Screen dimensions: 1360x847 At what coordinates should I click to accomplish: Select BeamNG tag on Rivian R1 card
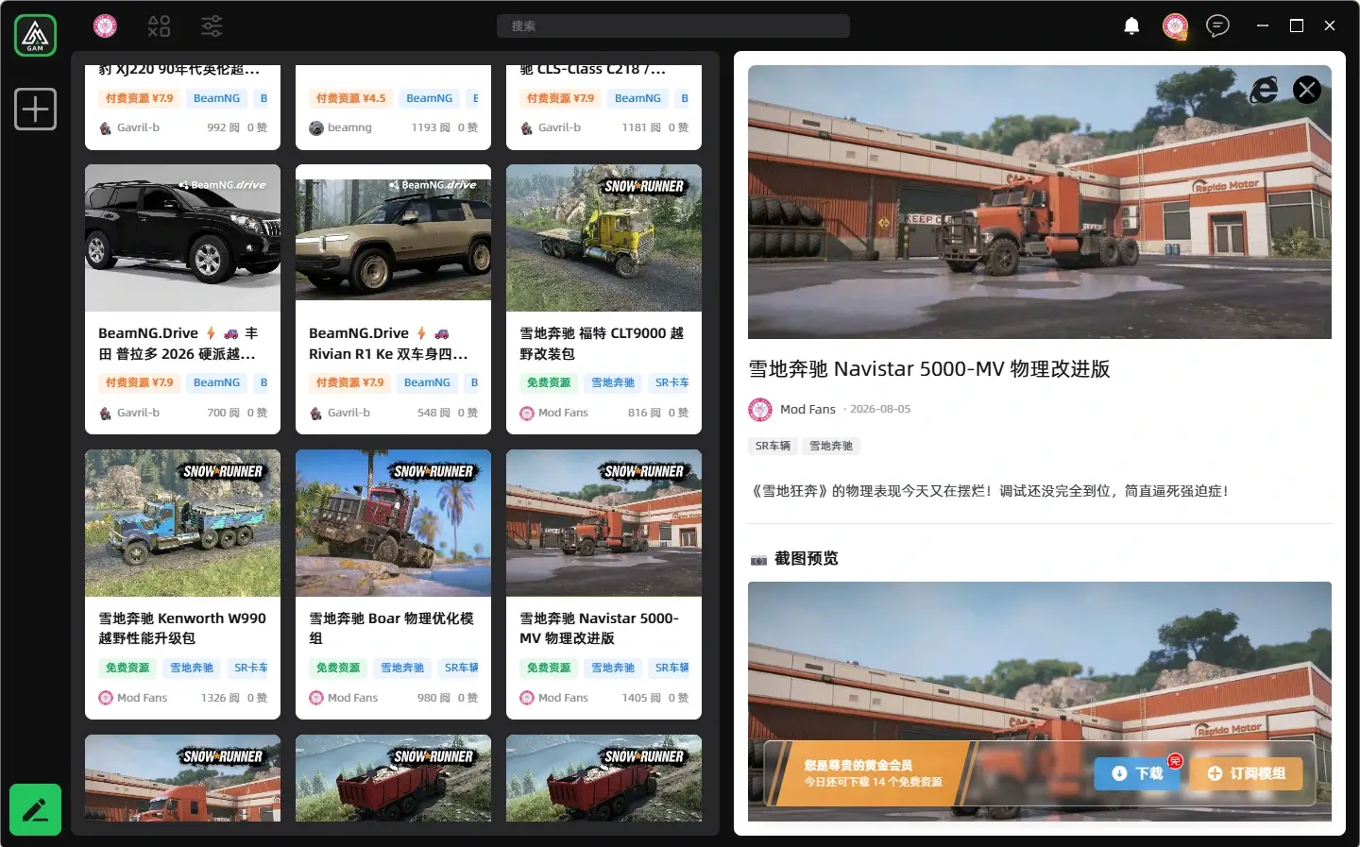click(427, 382)
